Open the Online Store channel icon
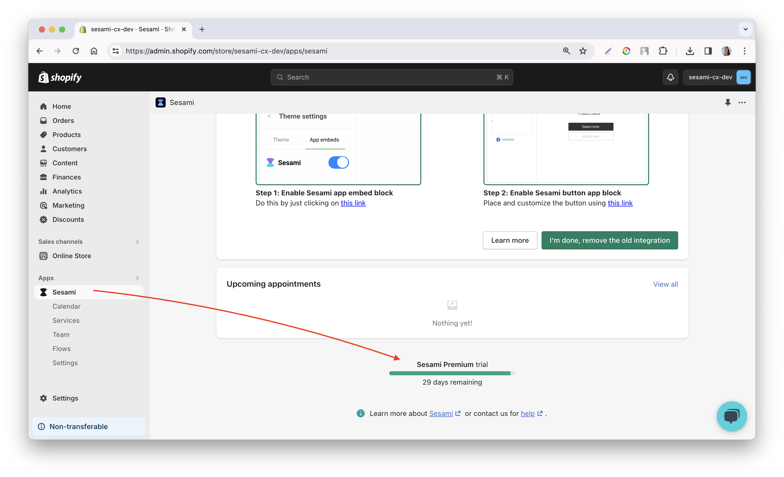The image size is (784, 477). point(44,256)
